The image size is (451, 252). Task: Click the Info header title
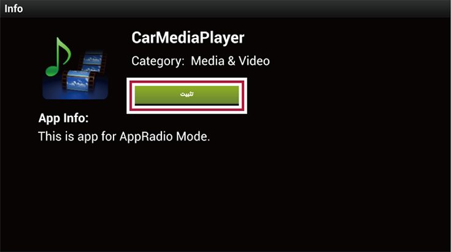(13, 9)
